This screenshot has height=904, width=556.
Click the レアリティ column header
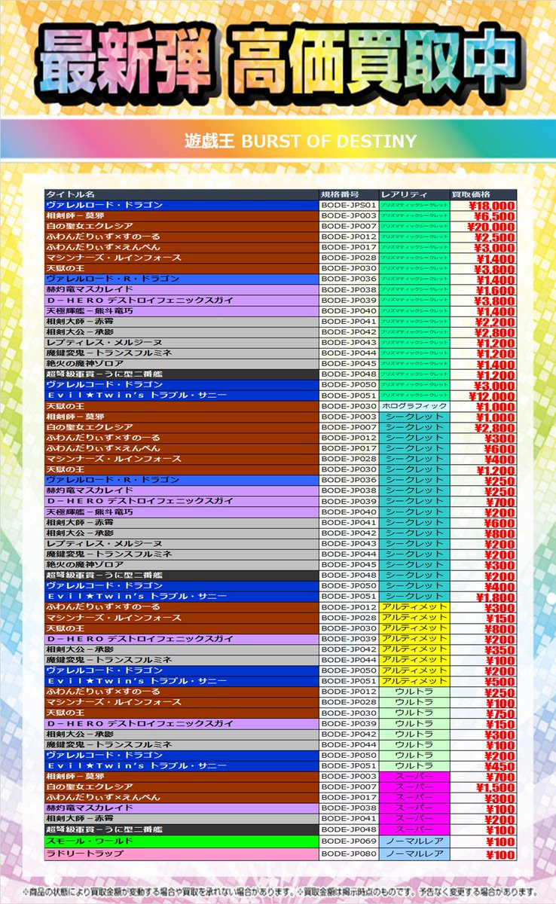click(x=414, y=194)
